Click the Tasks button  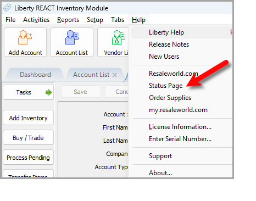click(x=28, y=92)
